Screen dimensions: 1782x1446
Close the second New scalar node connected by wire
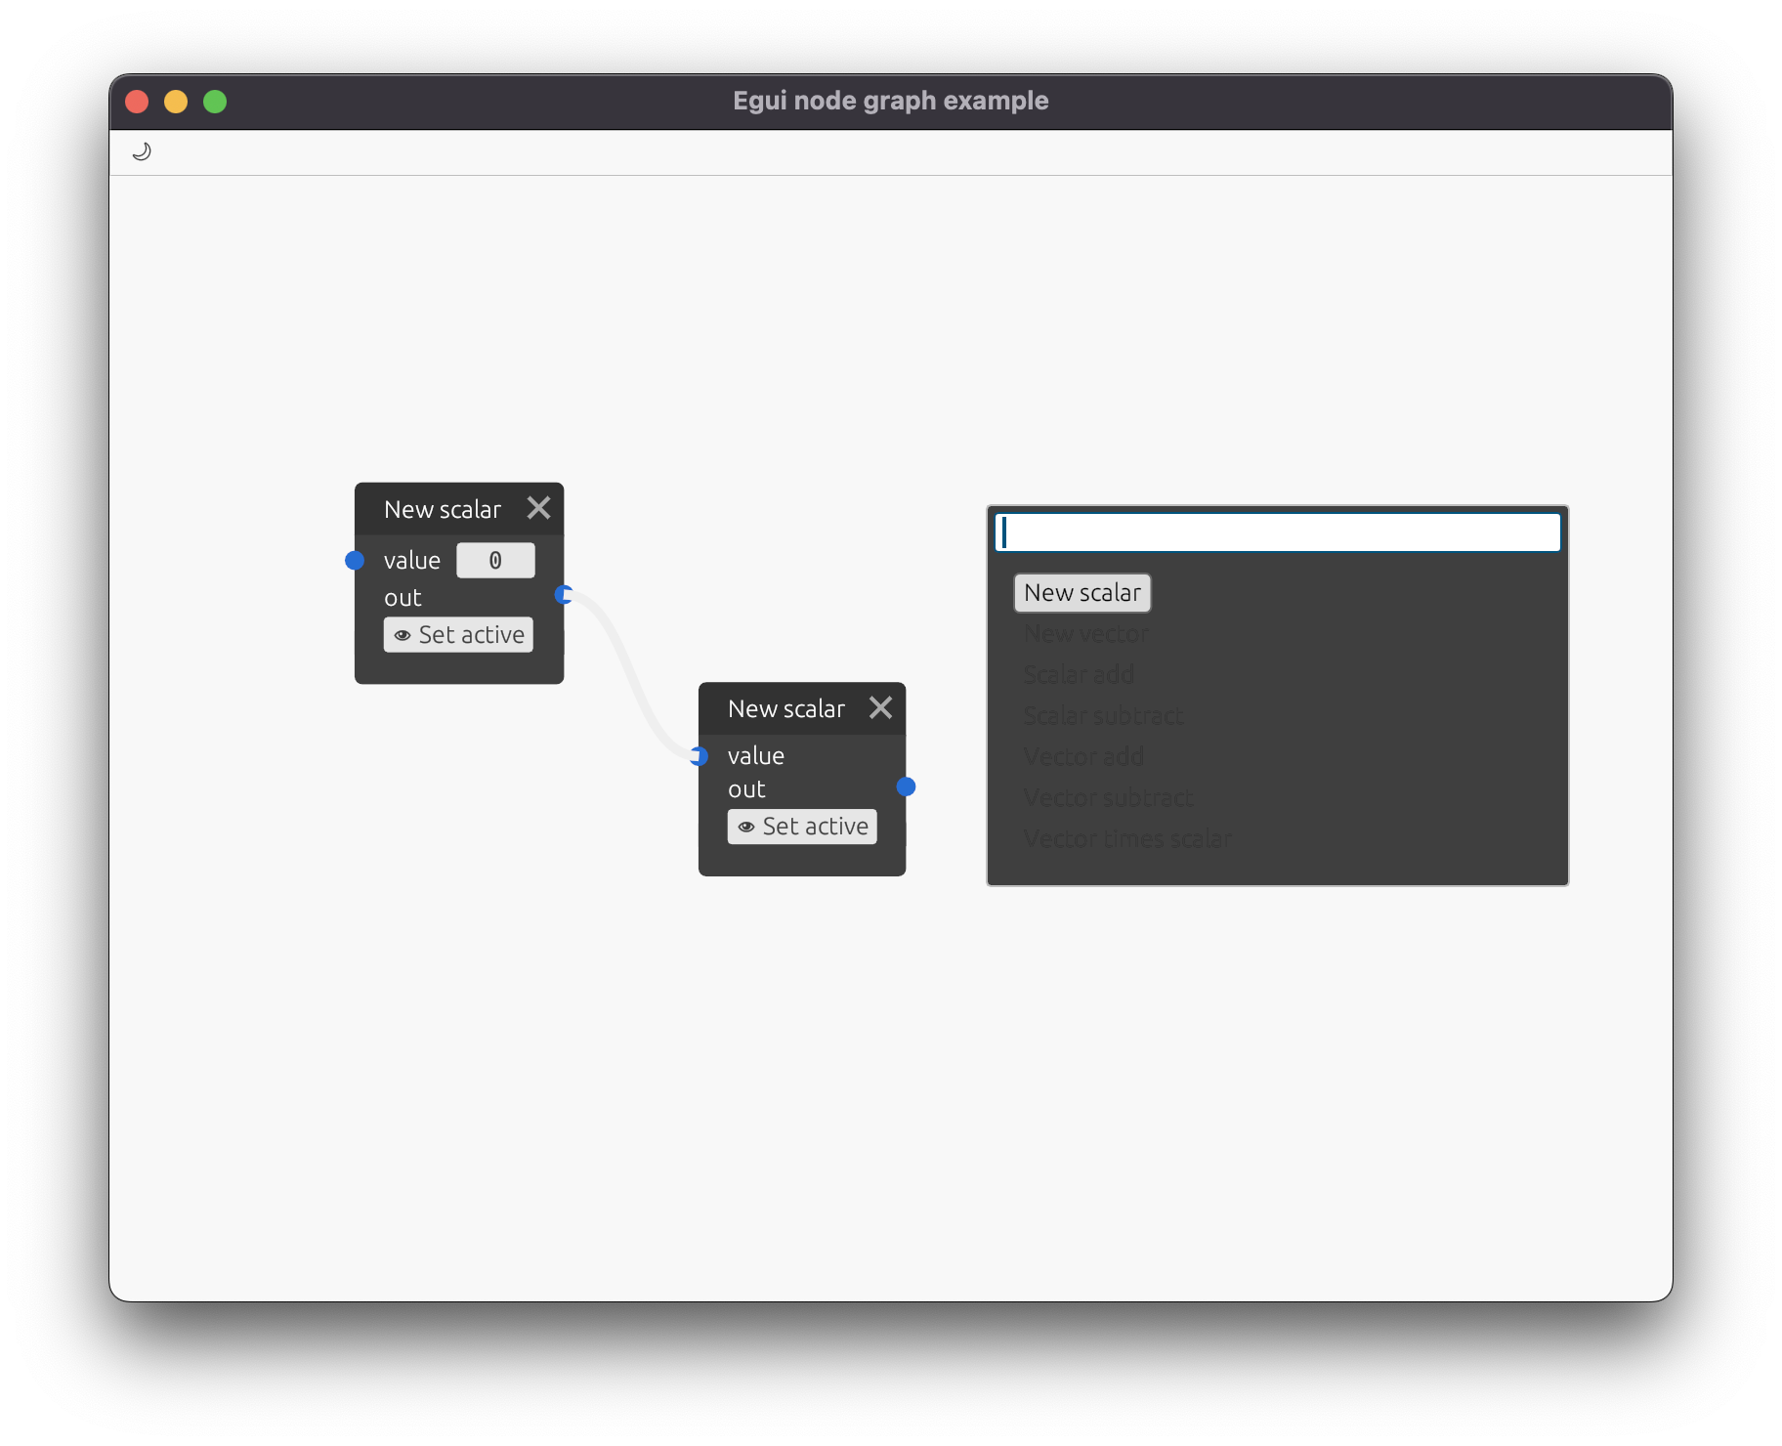pyautogui.click(x=880, y=707)
